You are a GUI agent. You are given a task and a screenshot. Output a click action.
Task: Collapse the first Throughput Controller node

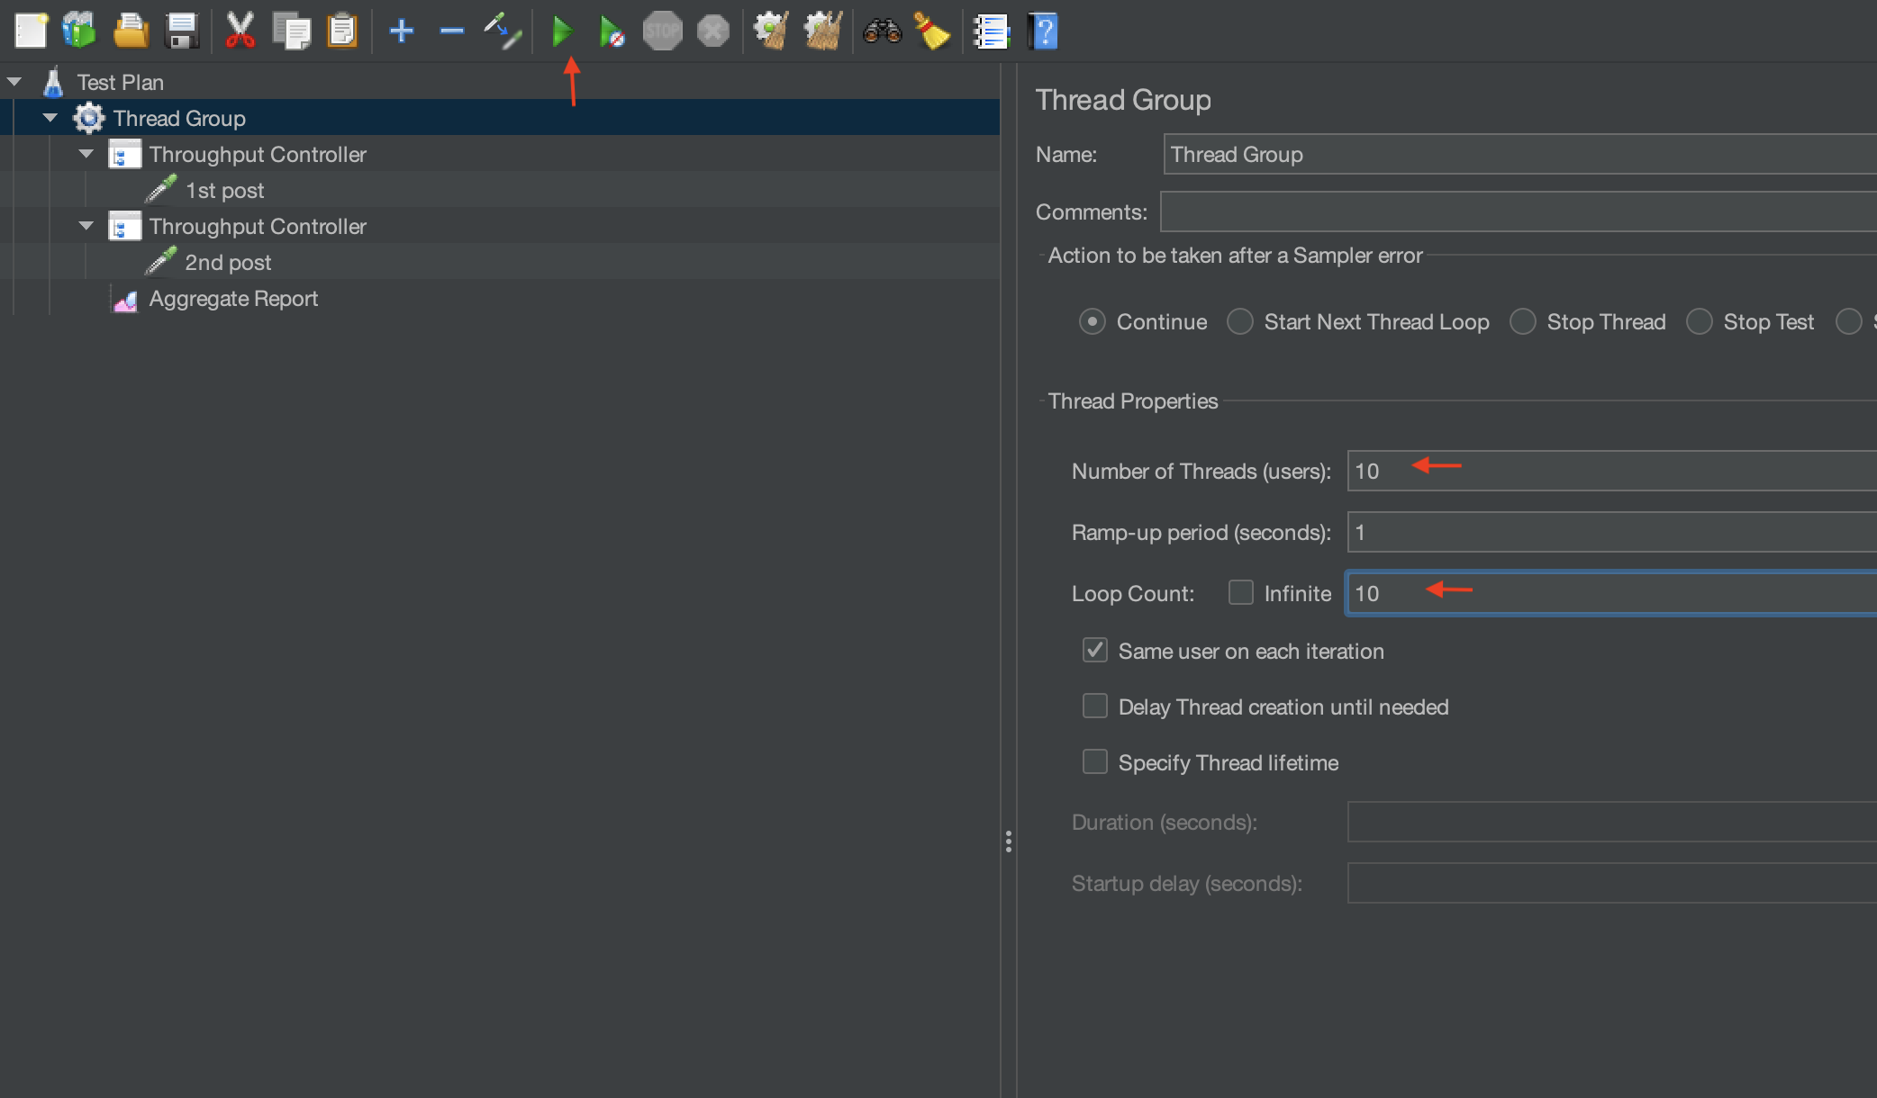coord(86,153)
